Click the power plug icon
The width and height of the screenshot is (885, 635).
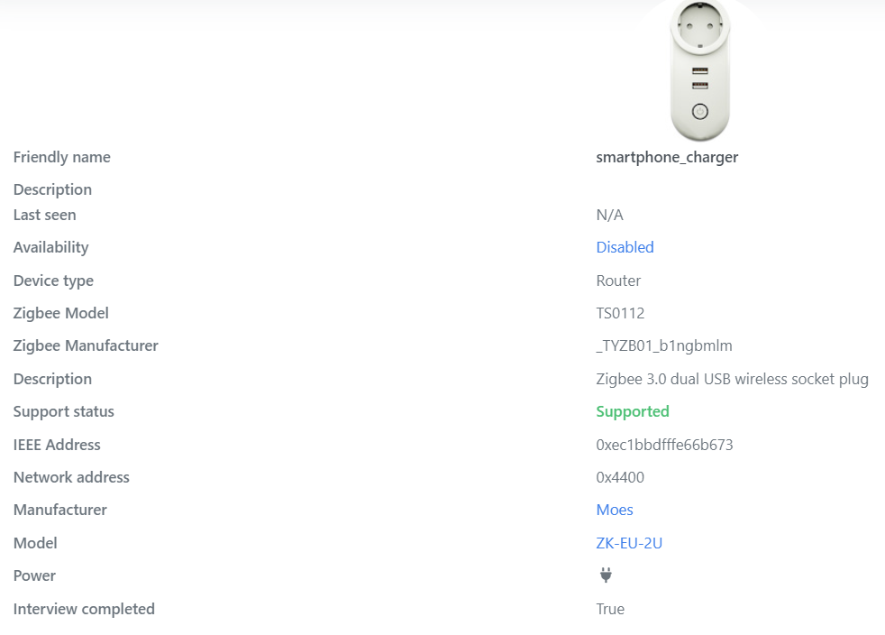click(606, 575)
